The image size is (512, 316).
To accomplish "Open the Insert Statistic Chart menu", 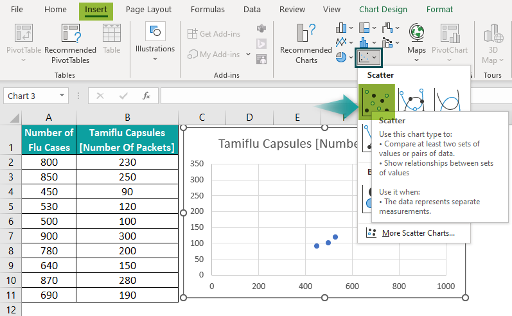I will [367, 42].
